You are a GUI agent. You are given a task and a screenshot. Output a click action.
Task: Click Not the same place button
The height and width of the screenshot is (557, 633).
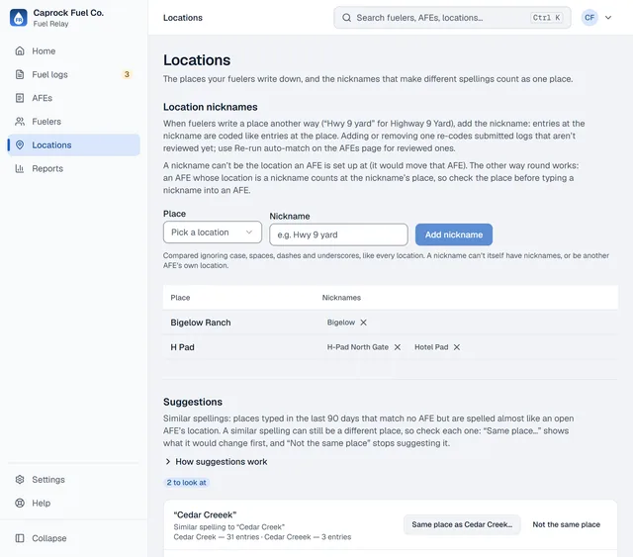pos(566,524)
